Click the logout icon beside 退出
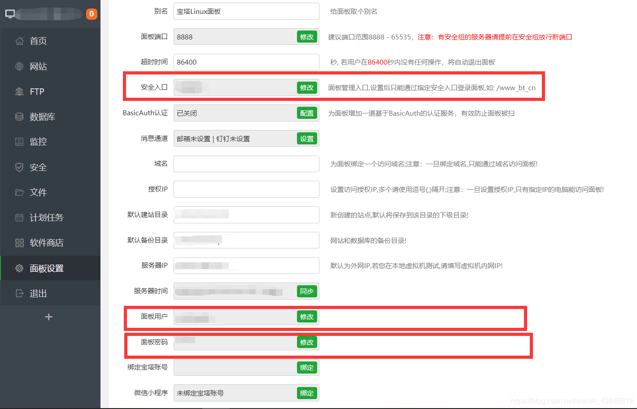 click(19, 293)
